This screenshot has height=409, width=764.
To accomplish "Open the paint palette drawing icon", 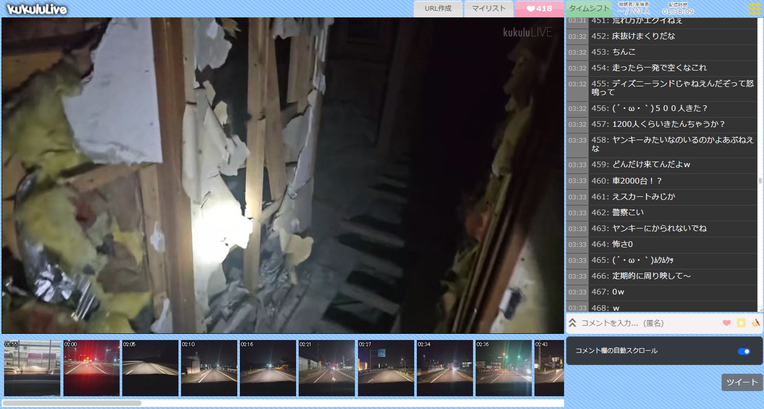I will (x=756, y=323).
